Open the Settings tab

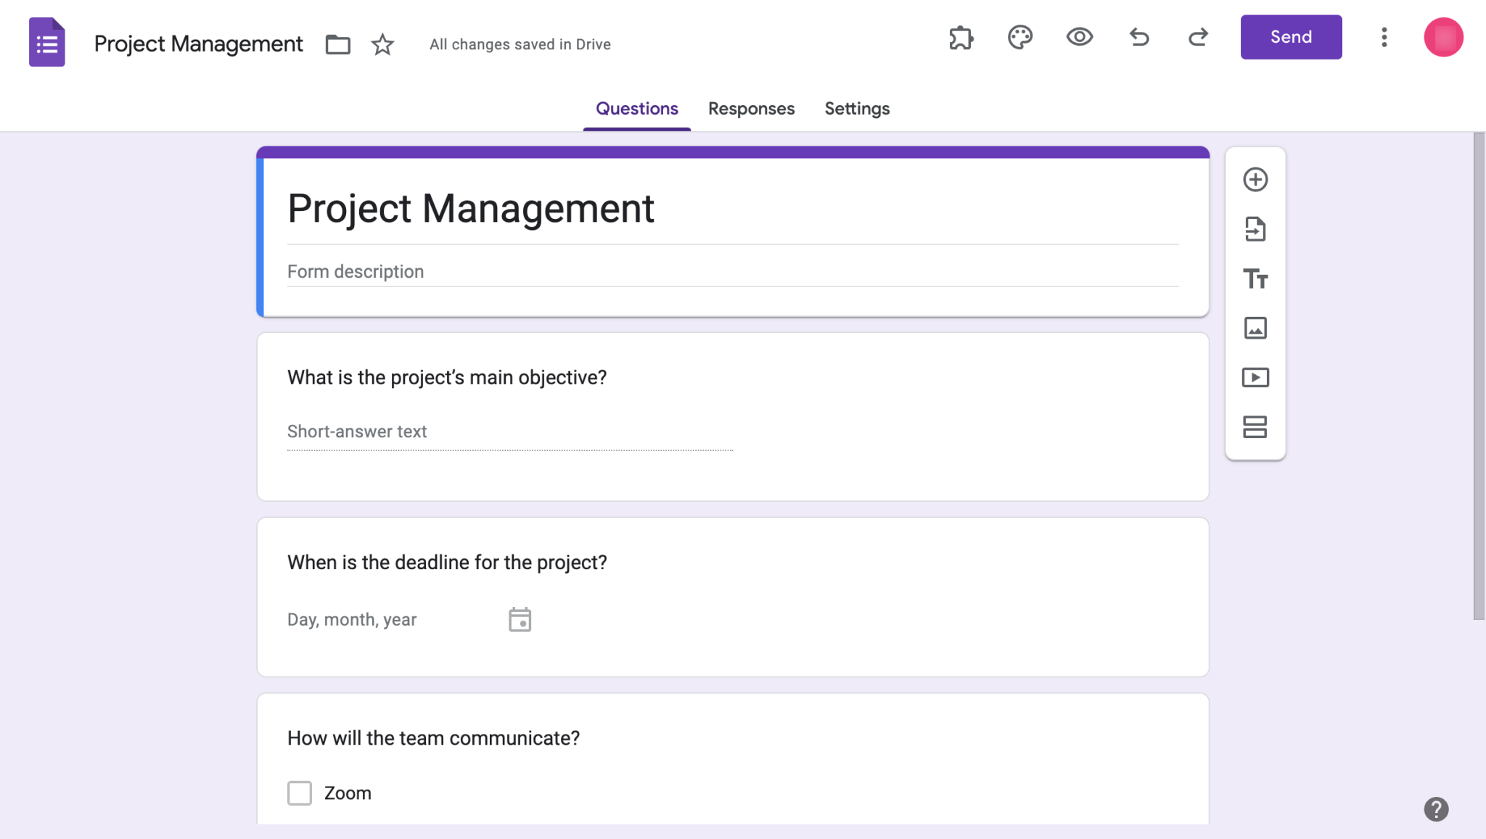point(856,108)
